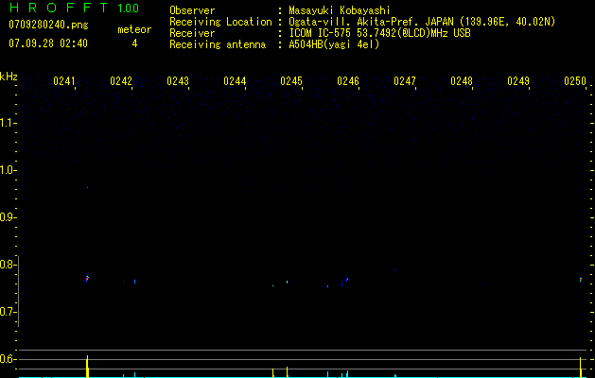Click the 0244 time marker
The height and width of the screenshot is (378, 595).
point(235,81)
